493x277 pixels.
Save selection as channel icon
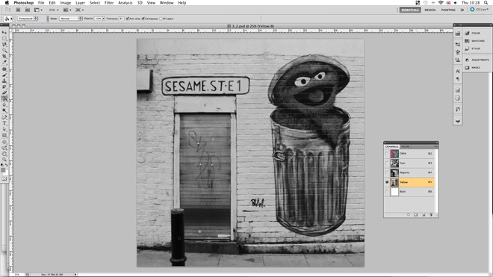416,215
